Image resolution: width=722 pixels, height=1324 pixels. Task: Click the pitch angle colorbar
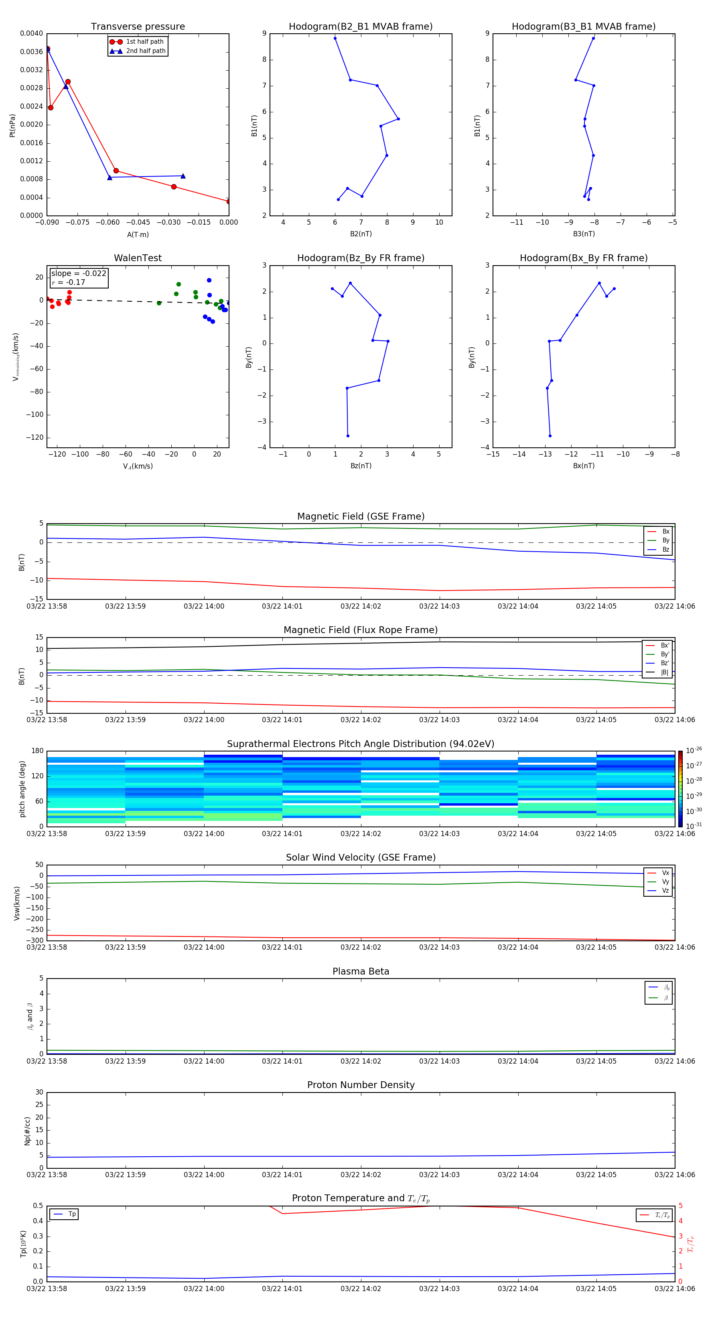680,789
